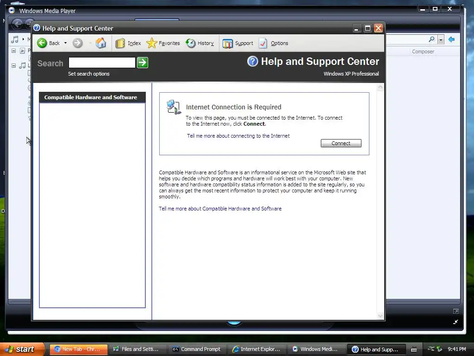Click the music note library icon in Media Player
Screen dimensions: 474x356
[x=15, y=39]
